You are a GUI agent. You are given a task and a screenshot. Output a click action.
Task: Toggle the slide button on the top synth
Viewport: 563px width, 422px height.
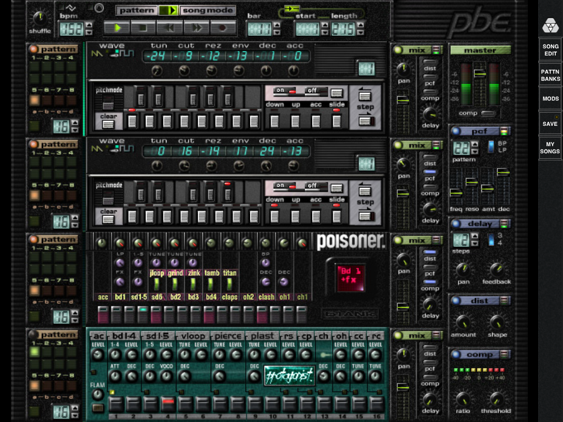tap(336, 121)
